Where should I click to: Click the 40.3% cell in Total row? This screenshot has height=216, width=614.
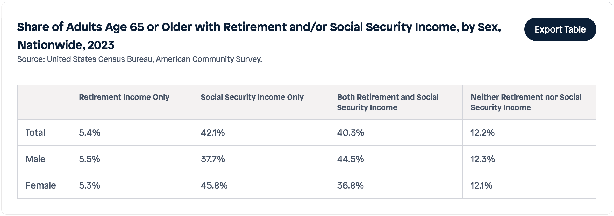click(351, 133)
